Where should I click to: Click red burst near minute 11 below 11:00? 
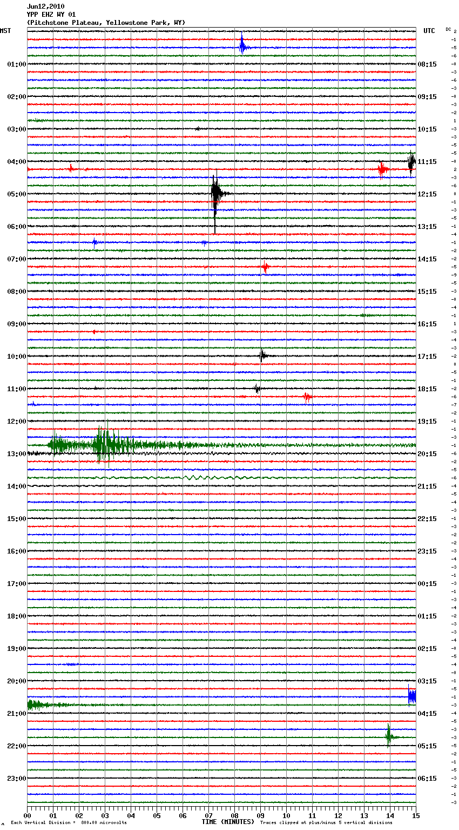tap(307, 397)
